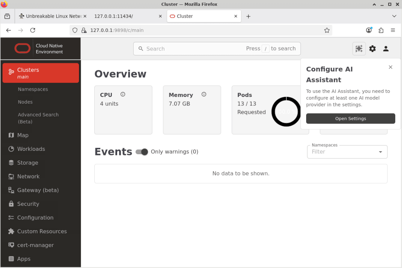This screenshot has height=268, width=402.
Task: Open the Firefox hamburger menu
Action: (x=393, y=30)
